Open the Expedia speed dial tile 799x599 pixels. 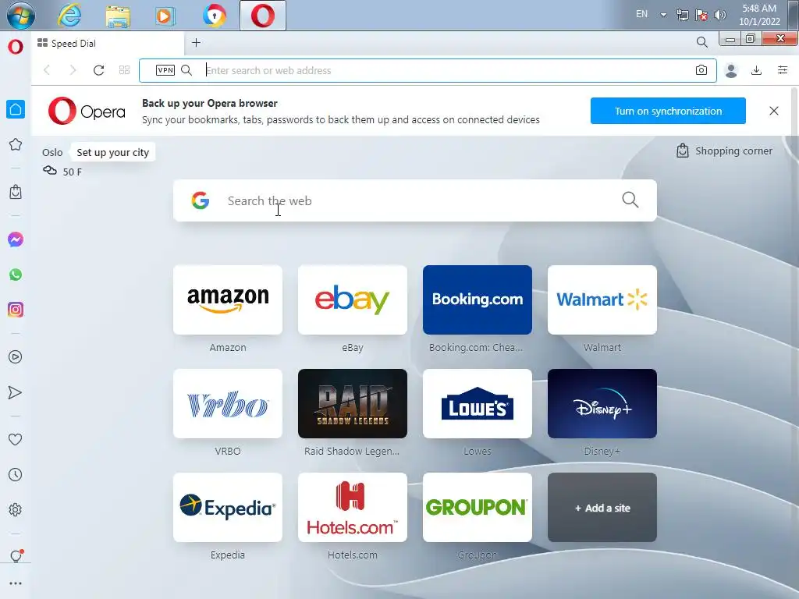click(228, 508)
